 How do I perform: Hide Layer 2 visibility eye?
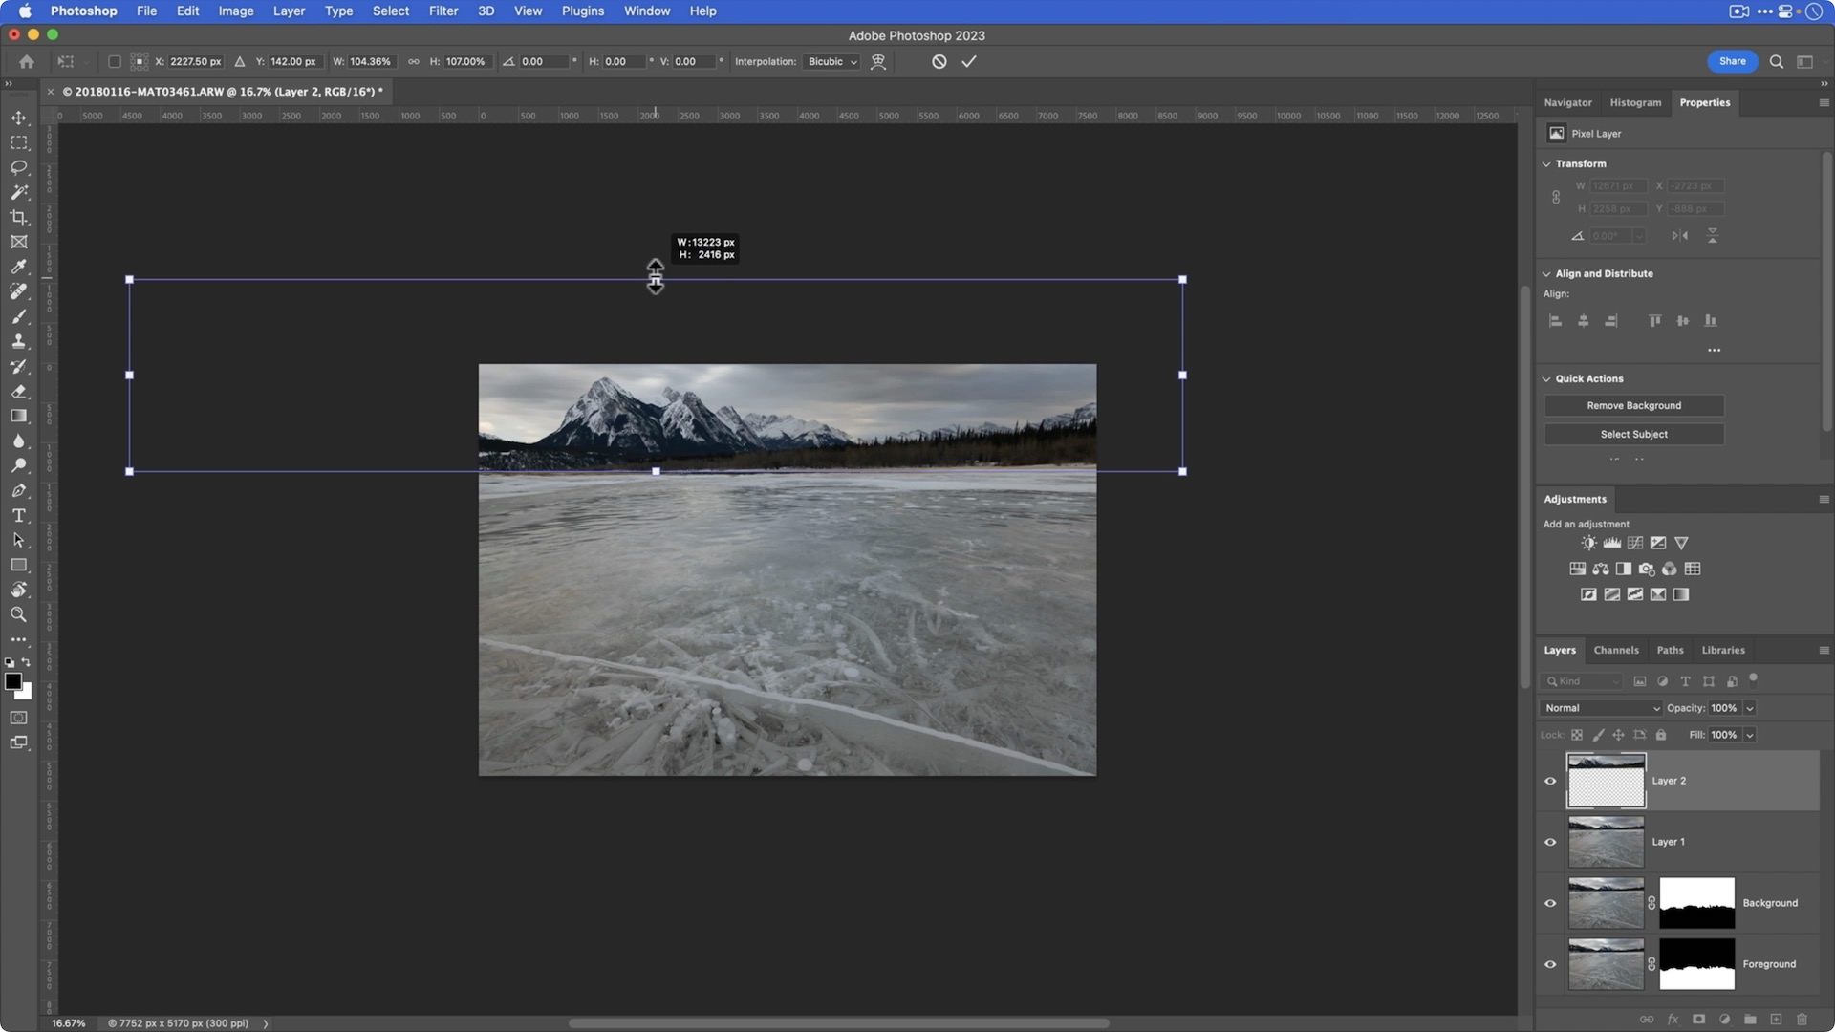(1550, 781)
